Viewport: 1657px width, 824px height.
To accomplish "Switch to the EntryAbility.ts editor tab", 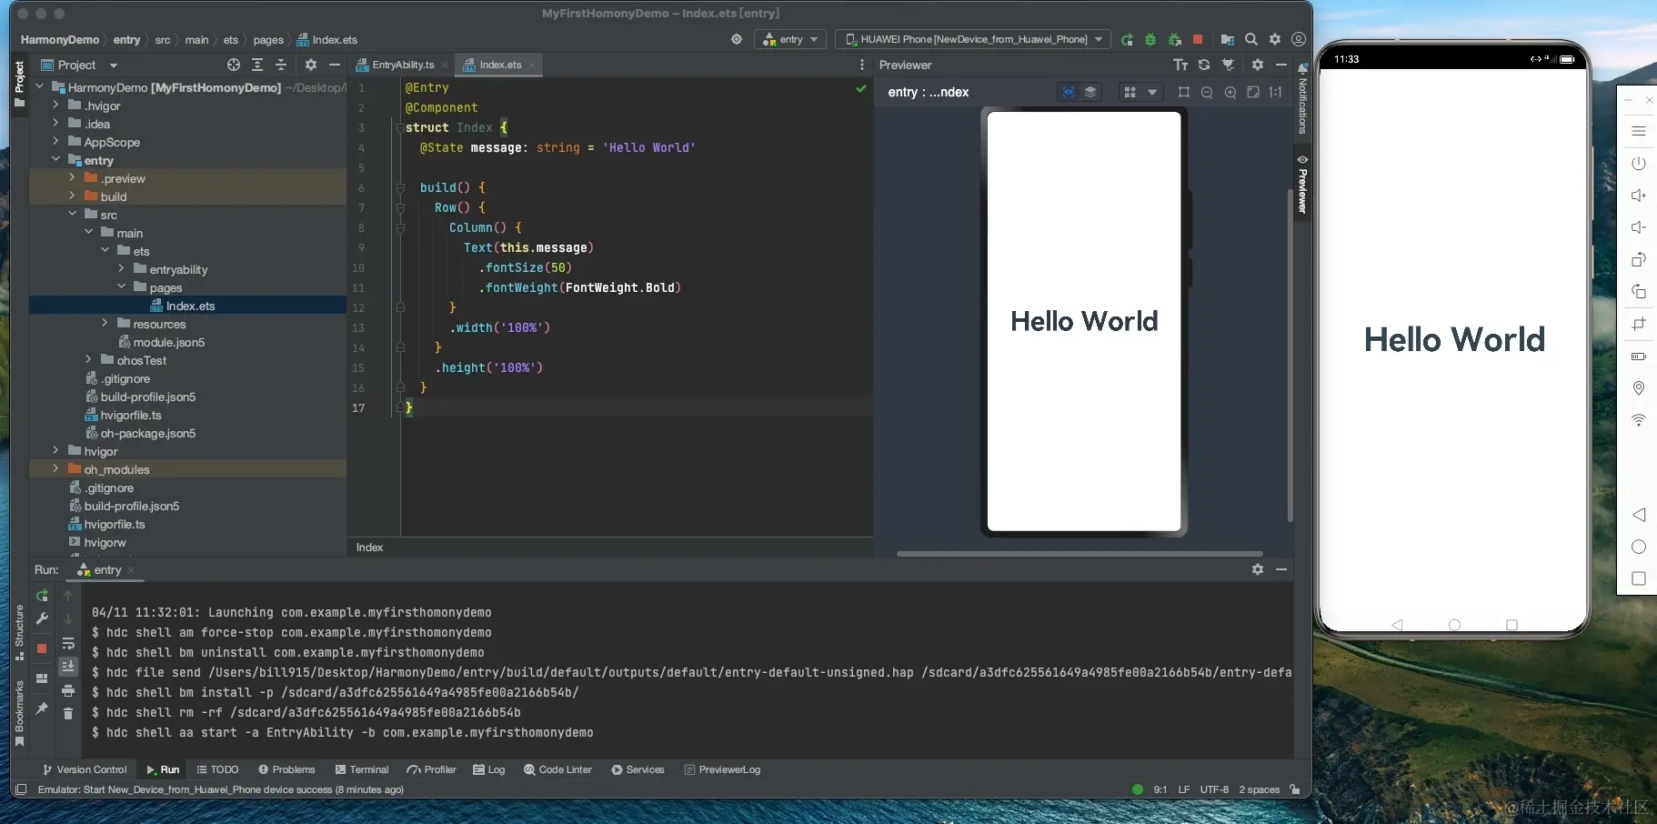I will click(x=402, y=65).
